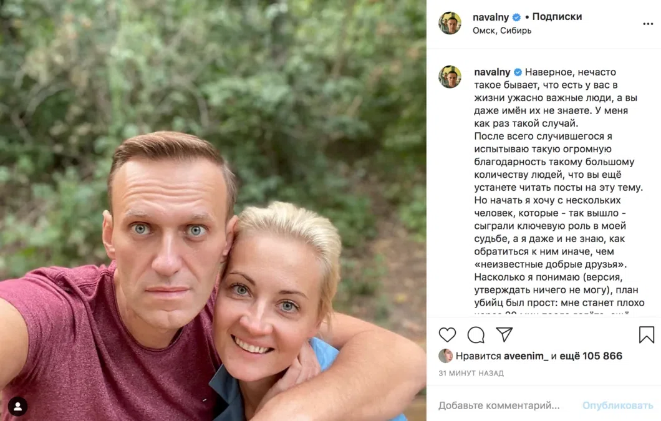Share the post via paper plane icon
This screenshot has width=661, height=421.
tap(504, 334)
